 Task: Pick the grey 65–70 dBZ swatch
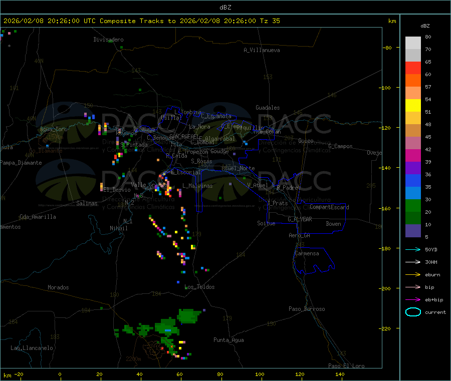(413, 56)
